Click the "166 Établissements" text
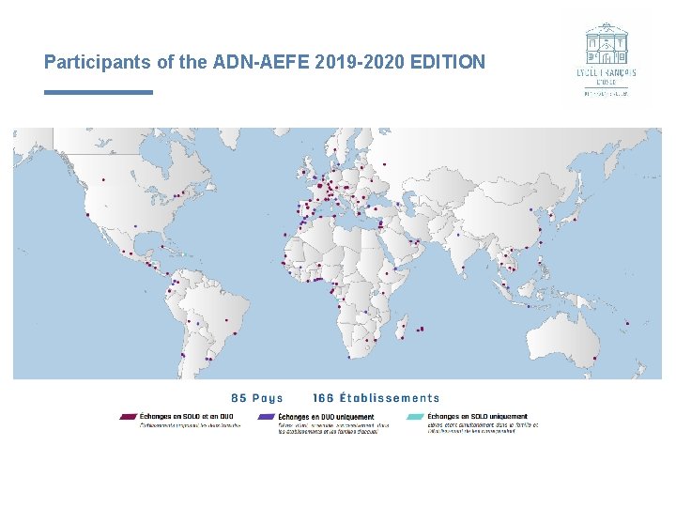Image resolution: width=676 pixels, height=507 pixels. [376, 397]
